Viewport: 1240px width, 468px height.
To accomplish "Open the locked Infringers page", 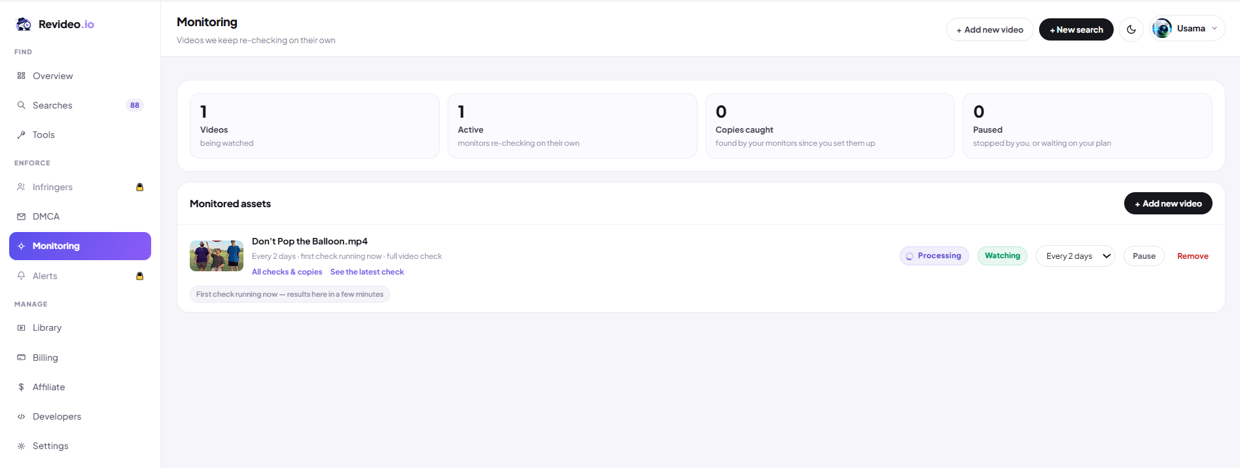I will tap(80, 187).
